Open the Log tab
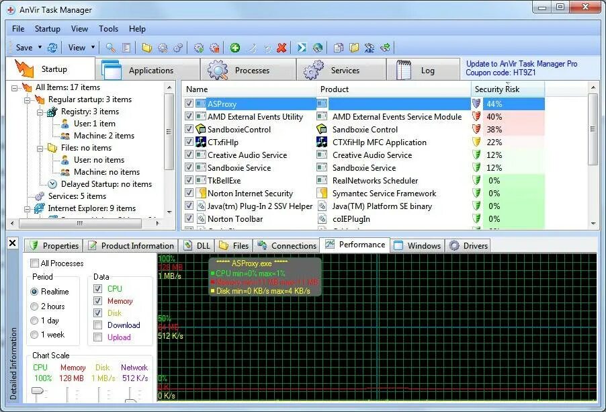This screenshot has height=412, width=606. [423, 70]
